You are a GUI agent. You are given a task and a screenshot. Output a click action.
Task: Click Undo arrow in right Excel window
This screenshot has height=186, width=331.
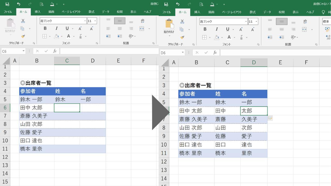coord(178,4)
